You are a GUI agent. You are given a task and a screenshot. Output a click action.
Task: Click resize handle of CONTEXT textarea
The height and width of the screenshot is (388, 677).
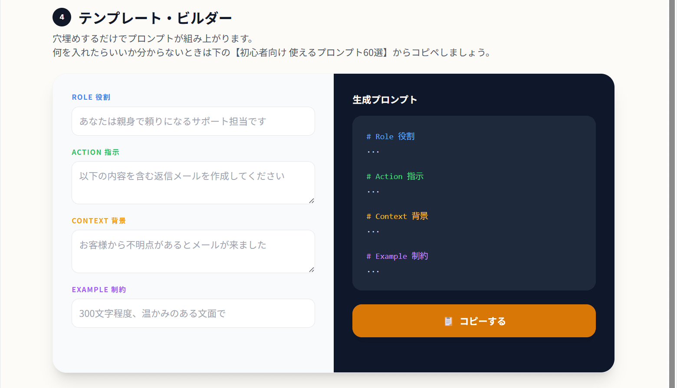coord(312,270)
